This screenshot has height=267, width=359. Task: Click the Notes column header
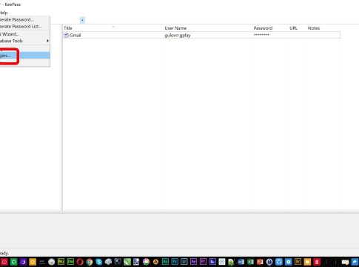click(314, 28)
